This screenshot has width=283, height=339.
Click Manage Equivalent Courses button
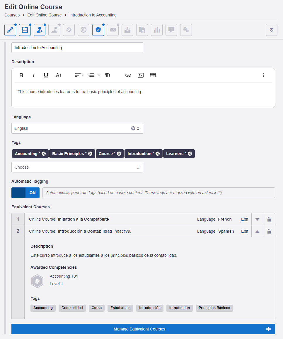[x=139, y=329]
